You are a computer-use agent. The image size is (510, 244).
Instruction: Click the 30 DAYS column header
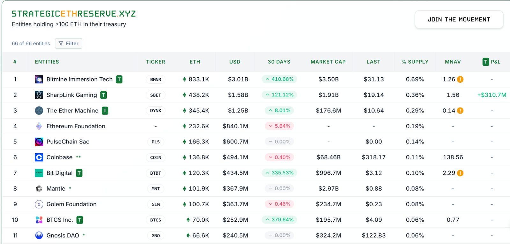pos(279,62)
